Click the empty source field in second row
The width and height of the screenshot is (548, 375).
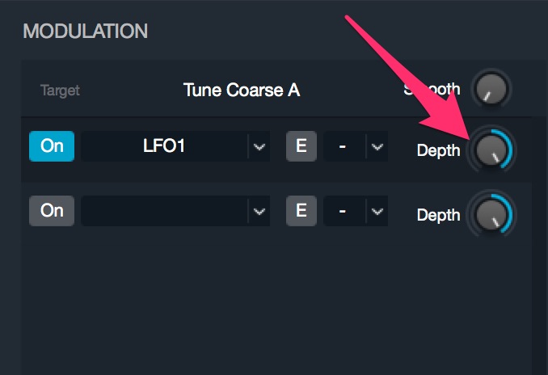tap(164, 211)
